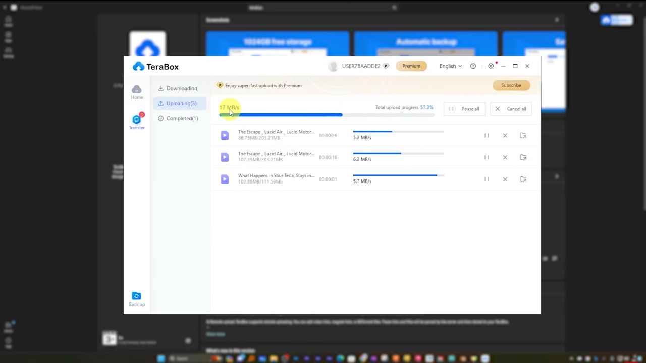Pause the 107.25MB Lucid Air upload
This screenshot has width=646, height=363.
[487, 157]
